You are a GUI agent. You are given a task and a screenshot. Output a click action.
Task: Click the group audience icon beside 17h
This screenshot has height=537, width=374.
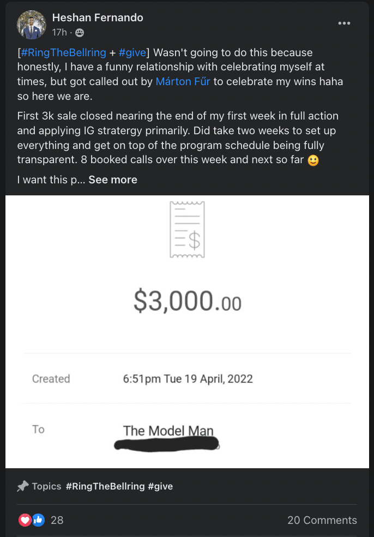pos(80,33)
